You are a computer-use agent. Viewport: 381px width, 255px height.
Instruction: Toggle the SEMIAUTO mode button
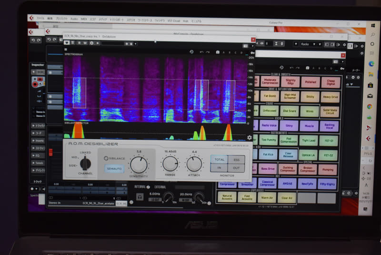click(114, 168)
